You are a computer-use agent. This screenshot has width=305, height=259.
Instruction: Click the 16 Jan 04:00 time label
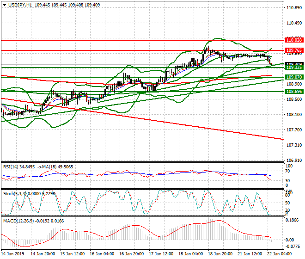[102, 254]
